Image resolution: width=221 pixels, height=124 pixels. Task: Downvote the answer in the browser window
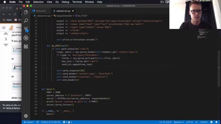click(x=6, y=45)
